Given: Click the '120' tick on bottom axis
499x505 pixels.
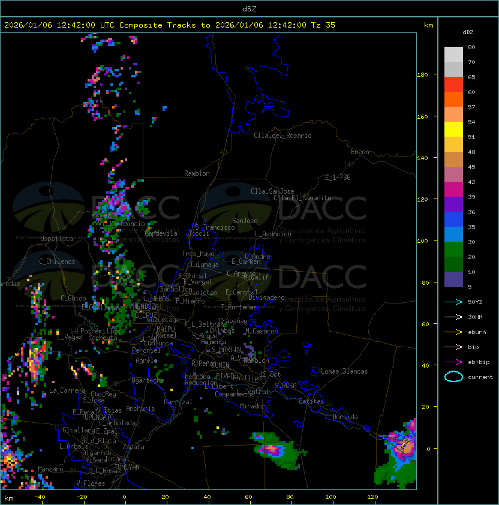Looking at the screenshot, I should (372, 497).
